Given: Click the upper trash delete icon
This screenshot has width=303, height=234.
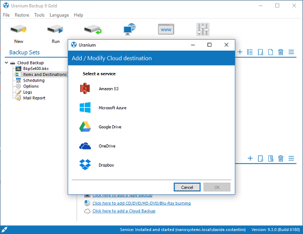Looking at the screenshot, I should point(281,52).
